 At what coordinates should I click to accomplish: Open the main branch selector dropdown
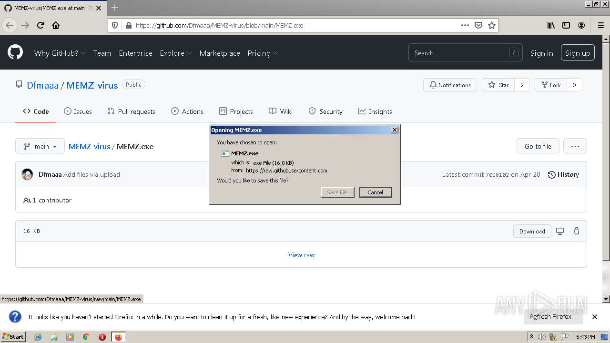coord(40,146)
